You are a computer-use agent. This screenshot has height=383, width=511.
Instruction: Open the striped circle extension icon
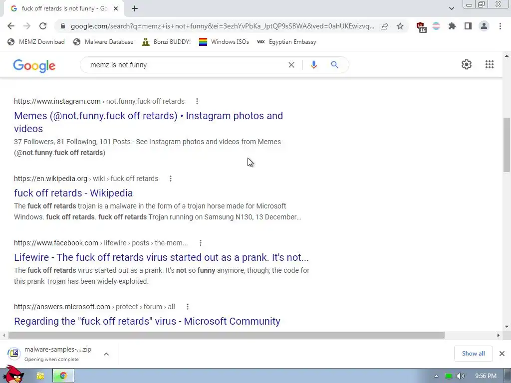[436, 26]
